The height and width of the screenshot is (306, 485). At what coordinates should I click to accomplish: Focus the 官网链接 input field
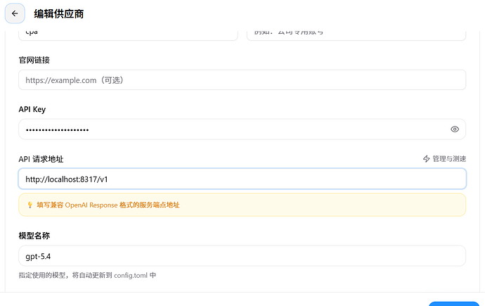tap(242, 80)
